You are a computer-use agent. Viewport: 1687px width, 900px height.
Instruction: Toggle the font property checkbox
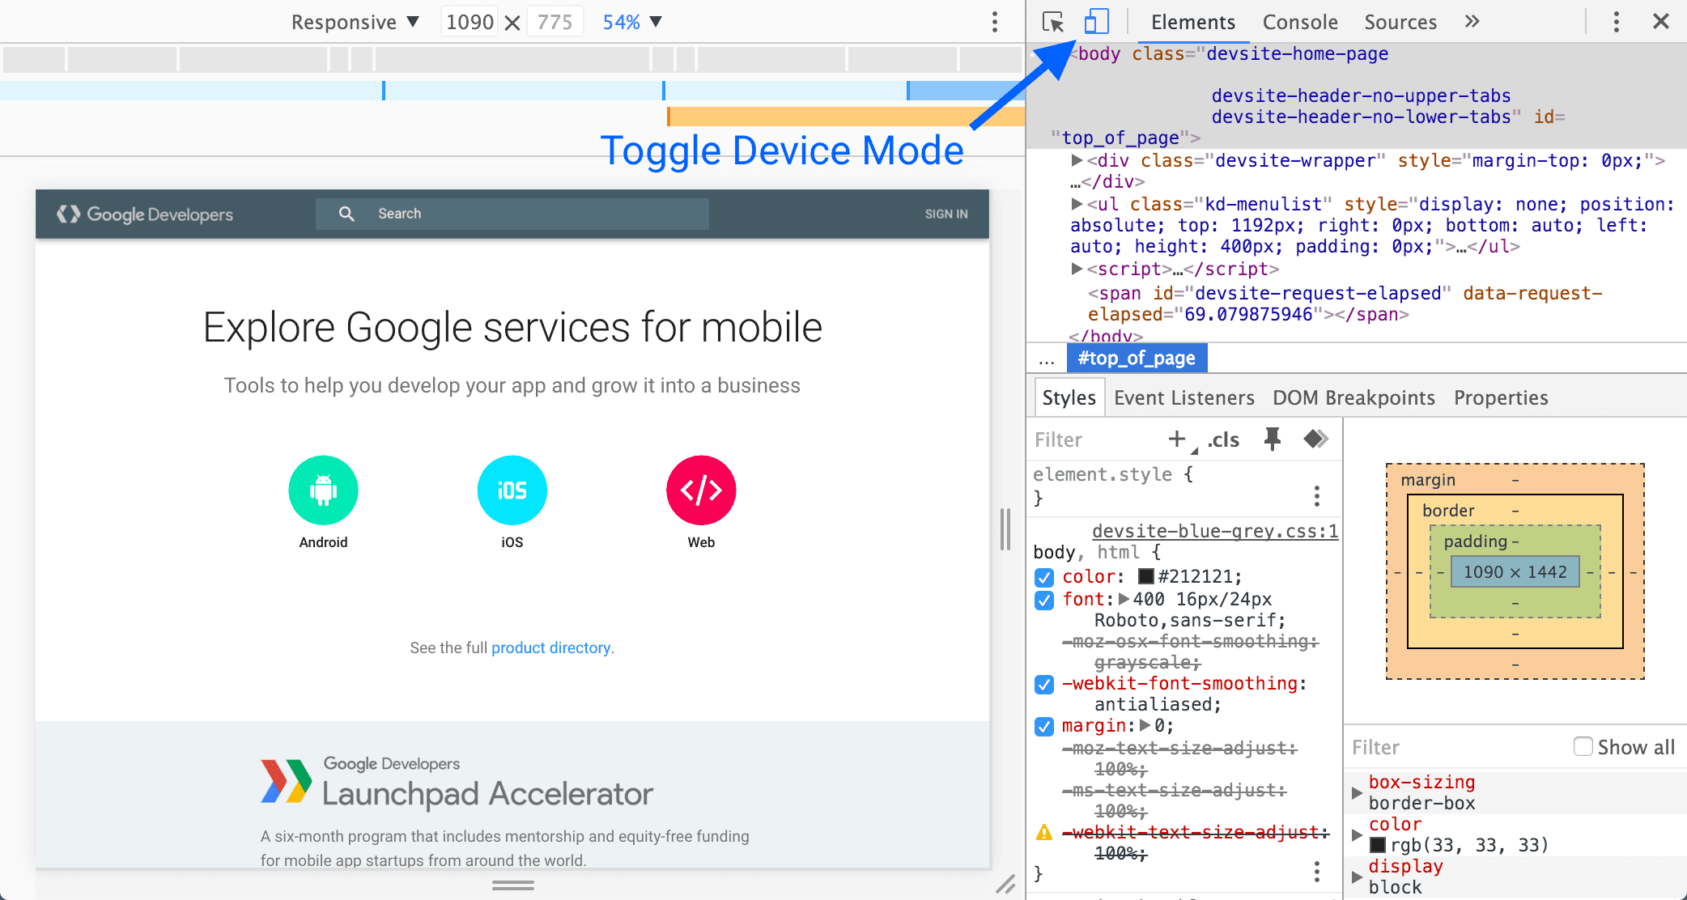click(1043, 600)
